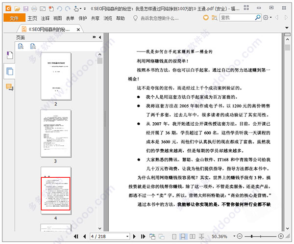The width and height of the screenshot is (294, 244).
Task: Enlarge page thumbnails icon
Action: pyautogui.click(x=21, y=46)
